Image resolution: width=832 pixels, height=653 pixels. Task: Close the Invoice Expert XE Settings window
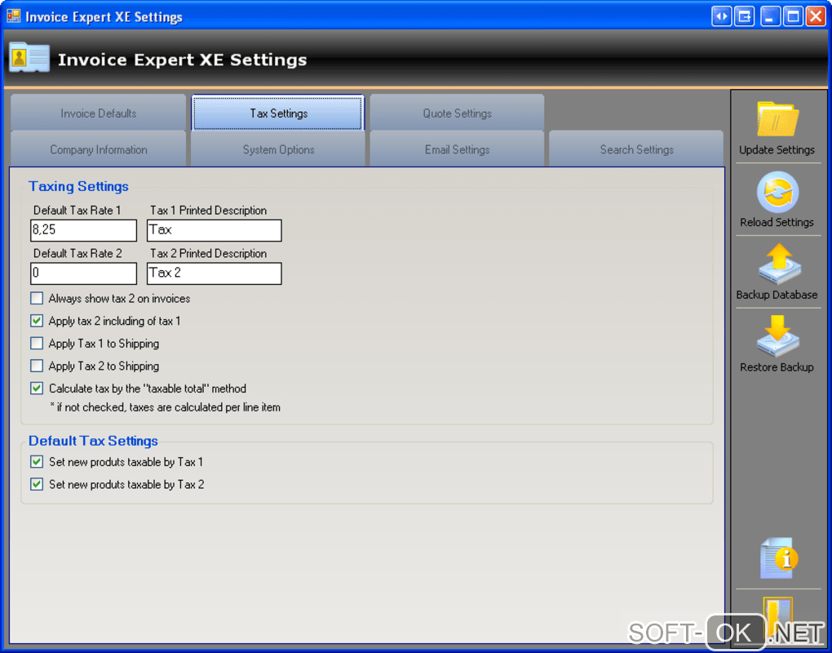[816, 16]
